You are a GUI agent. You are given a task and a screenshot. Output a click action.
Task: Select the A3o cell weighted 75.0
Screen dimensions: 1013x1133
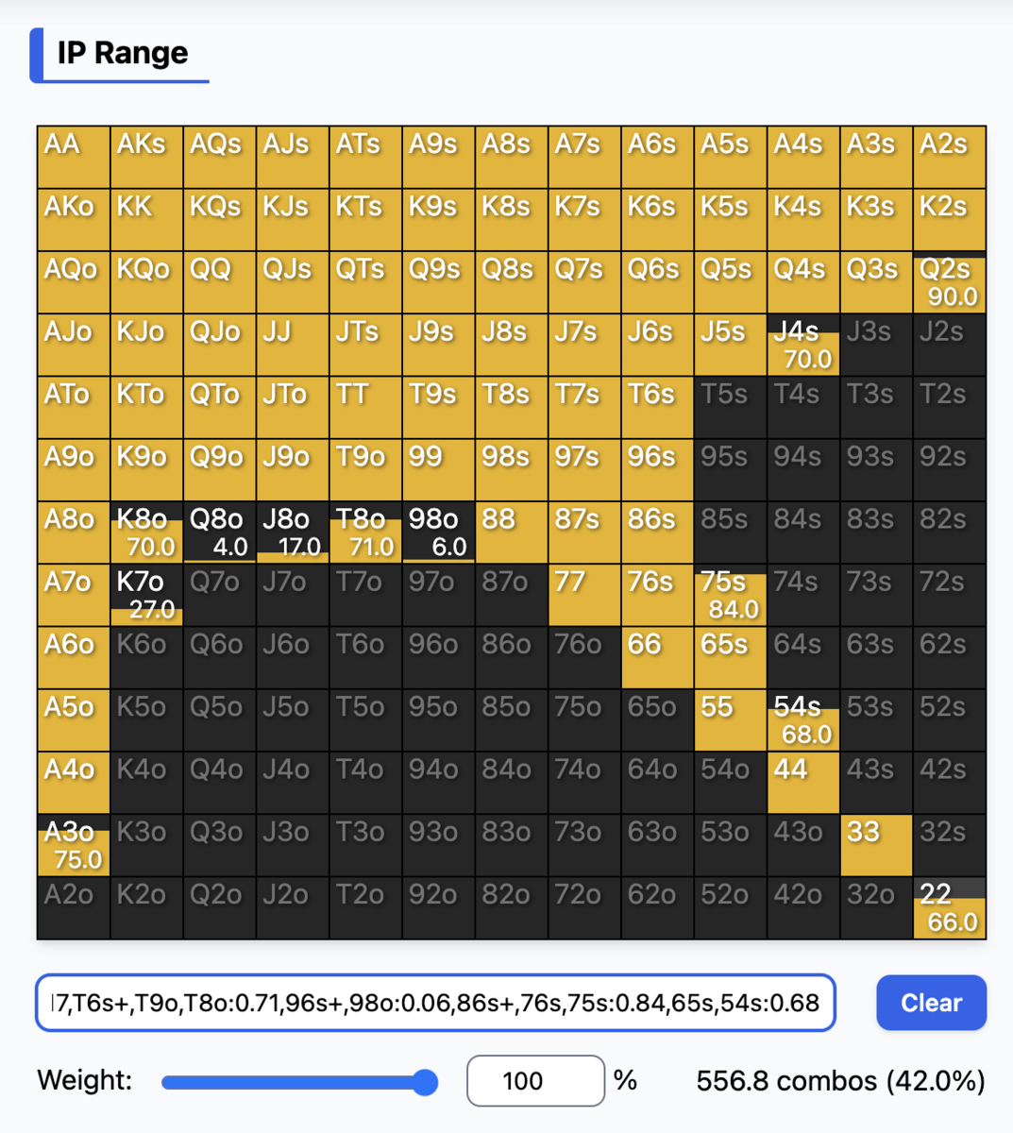point(74,846)
